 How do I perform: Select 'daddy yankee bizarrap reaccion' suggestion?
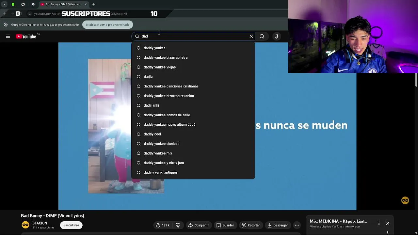pos(193,96)
